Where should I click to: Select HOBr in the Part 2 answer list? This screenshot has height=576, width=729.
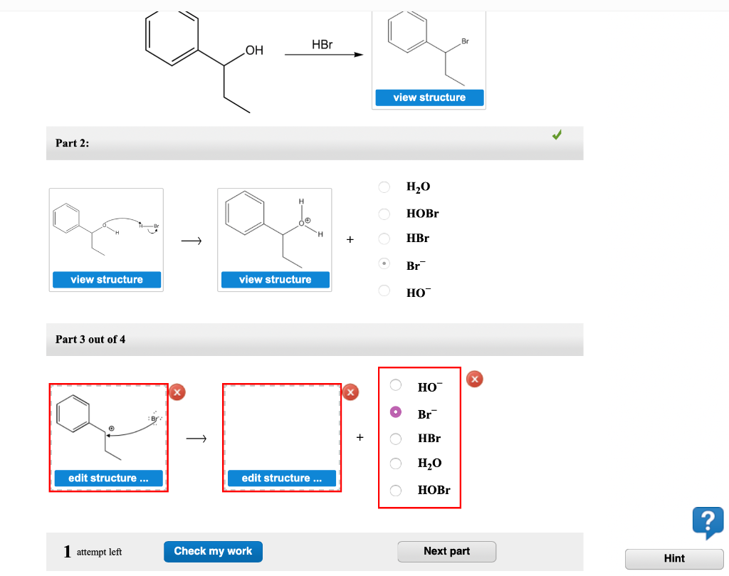[384, 213]
